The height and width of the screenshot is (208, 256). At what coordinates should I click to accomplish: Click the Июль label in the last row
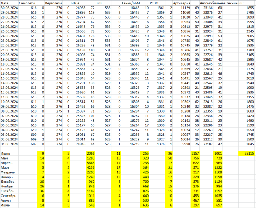(6, 205)
